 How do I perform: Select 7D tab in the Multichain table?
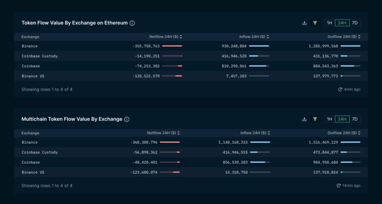pyautogui.click(x=355, y=119)
